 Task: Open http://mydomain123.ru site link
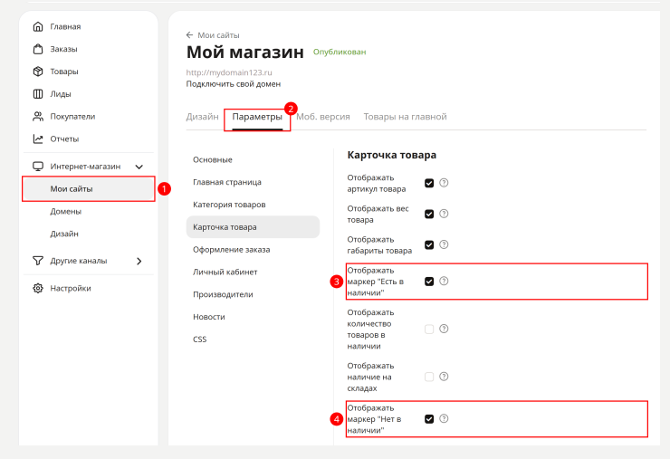pos(229,72)
